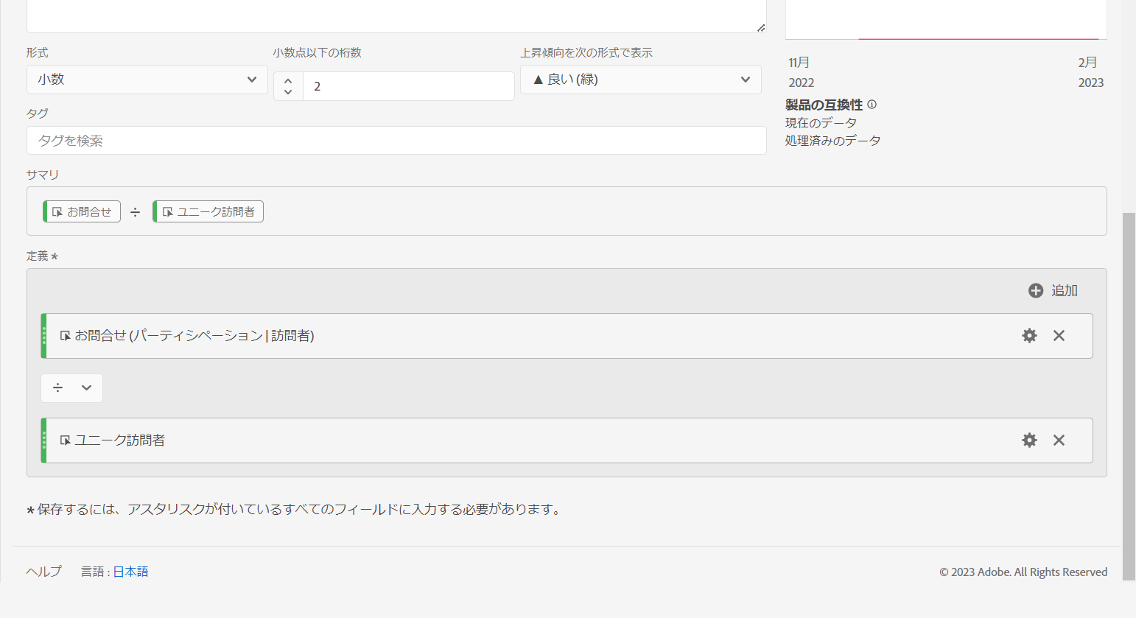Click the 定義 section label

(x=42, y=256)
